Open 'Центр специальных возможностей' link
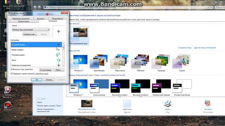The image size is (225, 126). click(x=45, y=110)
